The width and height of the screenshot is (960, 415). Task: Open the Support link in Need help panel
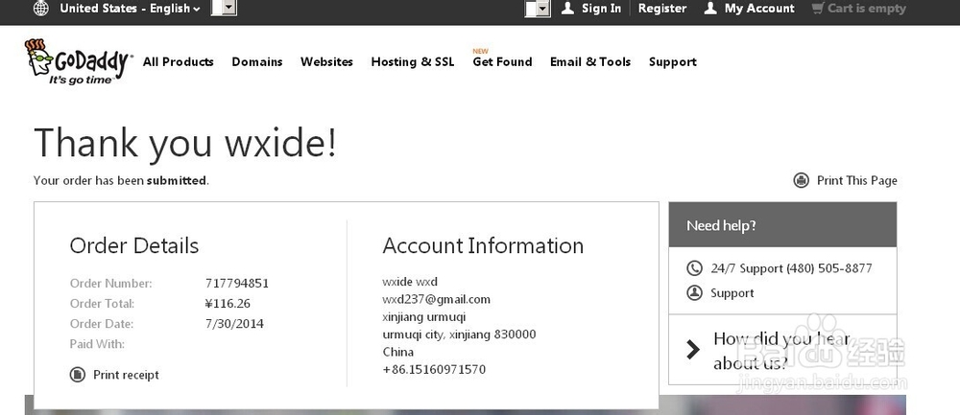[x=732, y=293]
